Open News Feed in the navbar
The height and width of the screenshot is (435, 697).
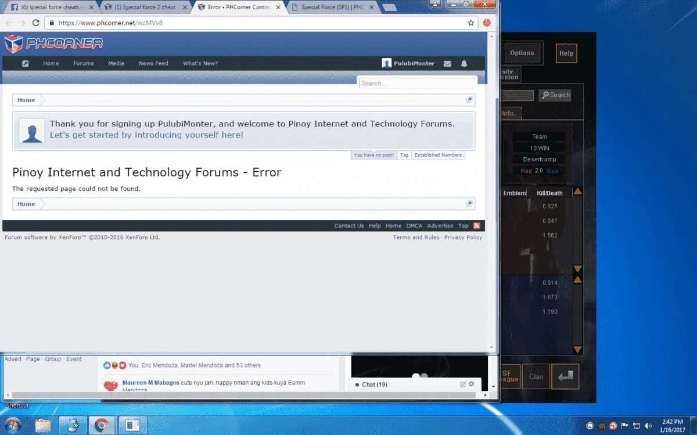153,63
